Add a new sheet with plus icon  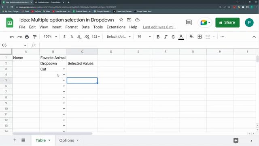[15, 140]
